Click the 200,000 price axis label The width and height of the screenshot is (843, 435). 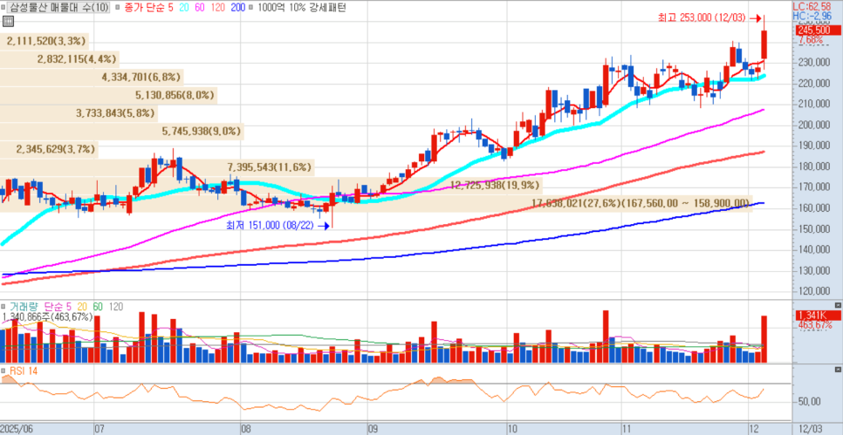813,125
